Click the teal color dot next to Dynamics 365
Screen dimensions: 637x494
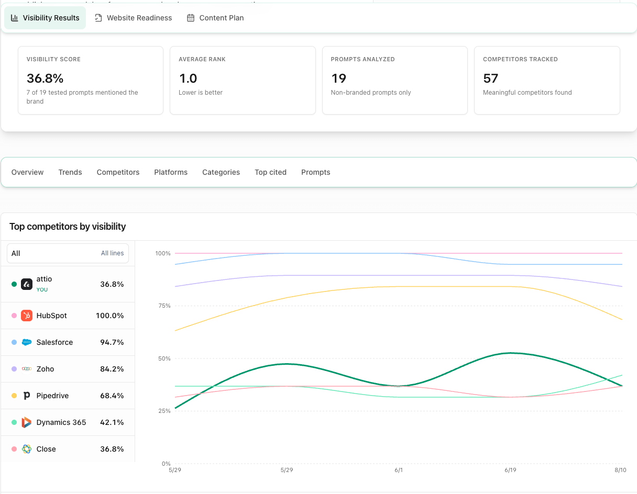click(14, 422)
